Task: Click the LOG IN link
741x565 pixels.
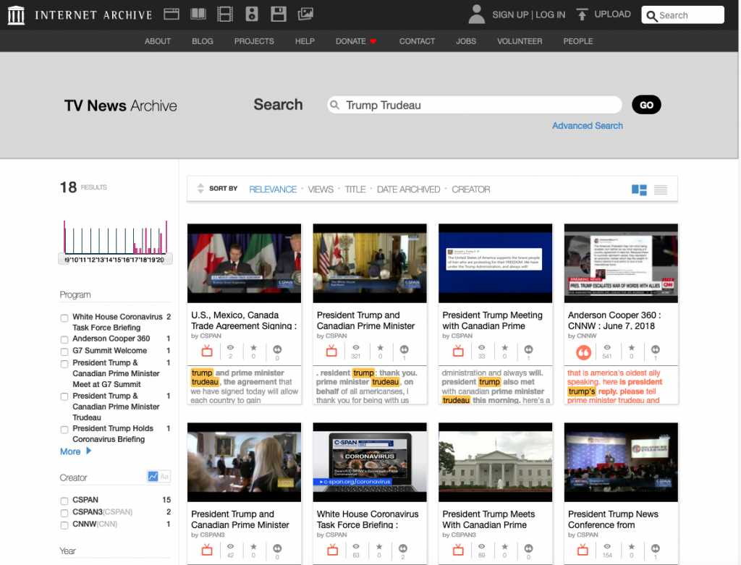Action: point(550,14)
